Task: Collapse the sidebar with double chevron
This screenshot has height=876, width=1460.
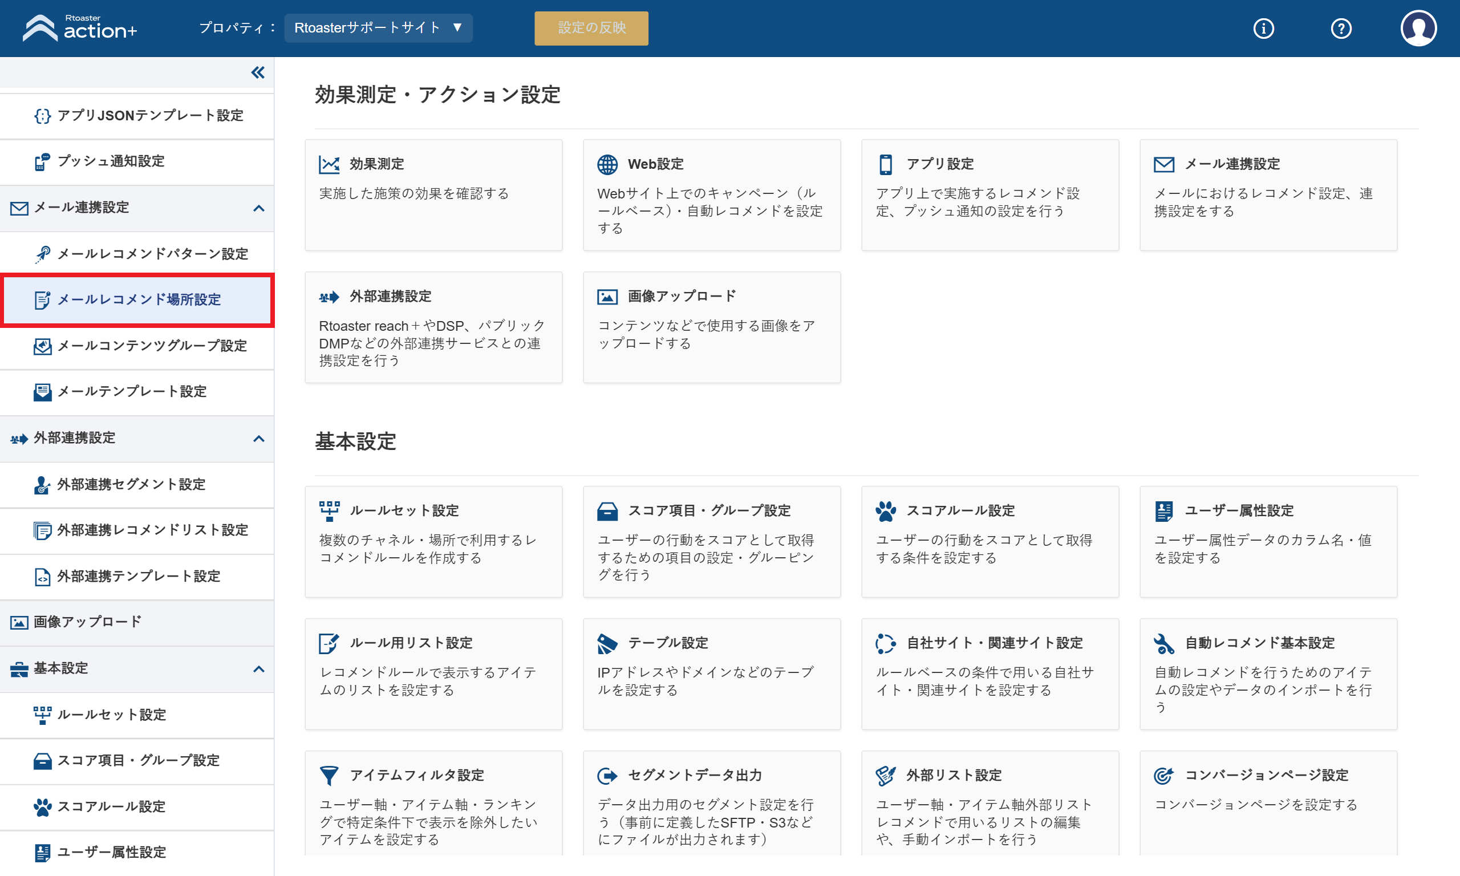Action: [x=258, y=72]
